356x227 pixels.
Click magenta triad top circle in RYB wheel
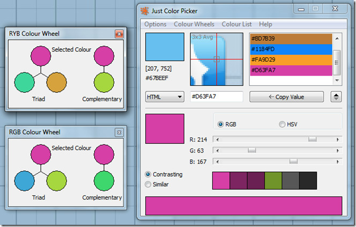(x=41, y=56)
